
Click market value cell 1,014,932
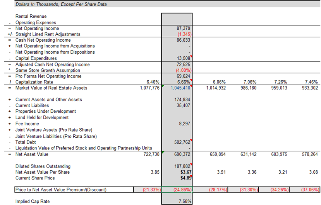(216, 88)
